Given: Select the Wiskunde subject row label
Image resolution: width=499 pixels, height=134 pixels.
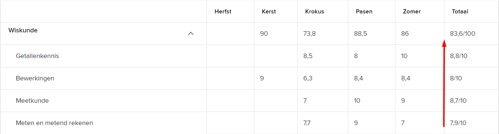Looking at the screenshot, I should (23, 31).
